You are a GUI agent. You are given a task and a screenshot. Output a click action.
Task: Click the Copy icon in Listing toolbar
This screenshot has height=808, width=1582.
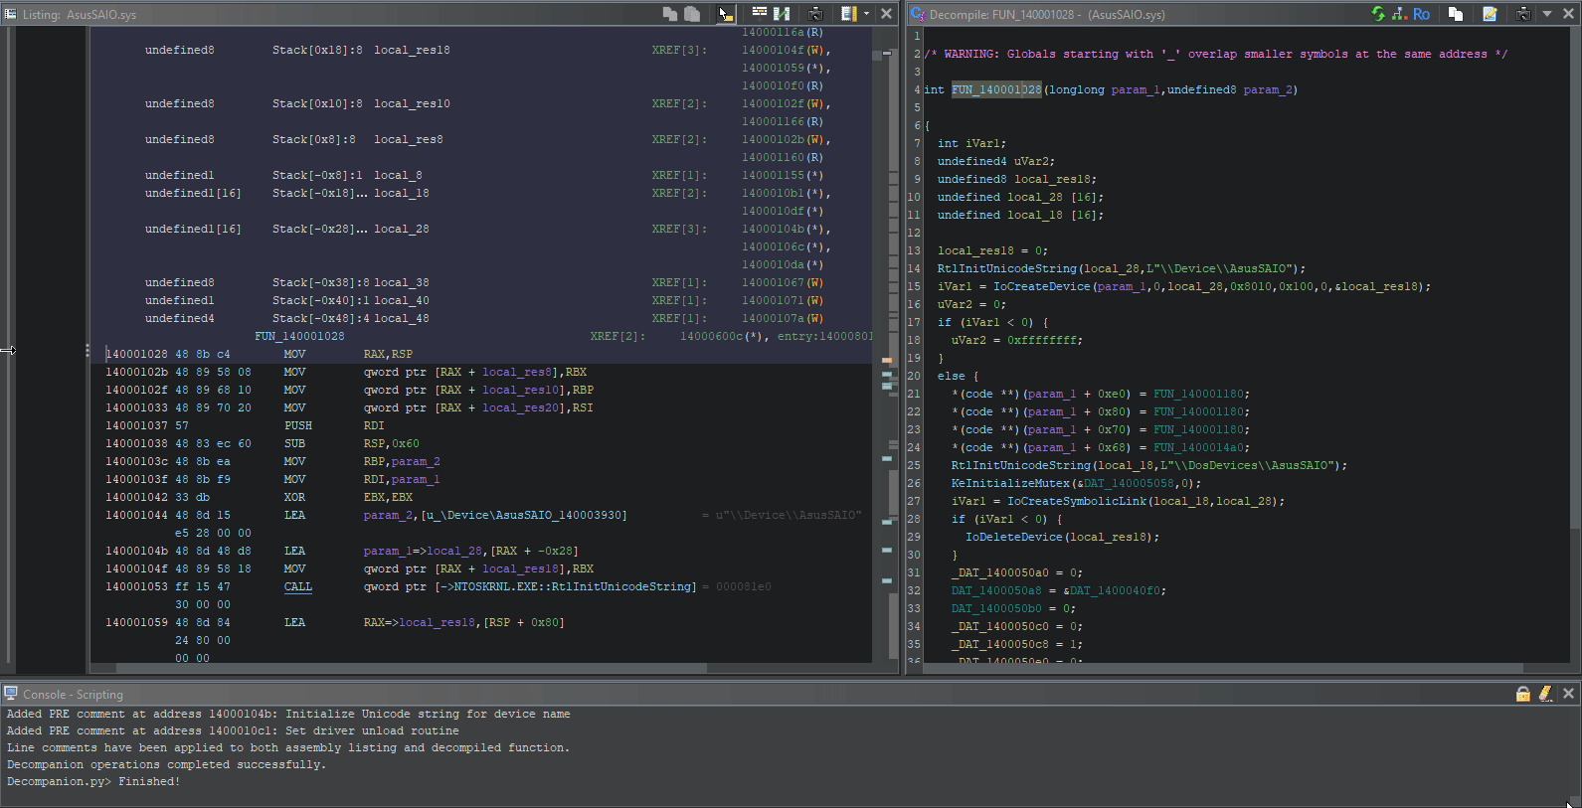click(x=670, y=14)
